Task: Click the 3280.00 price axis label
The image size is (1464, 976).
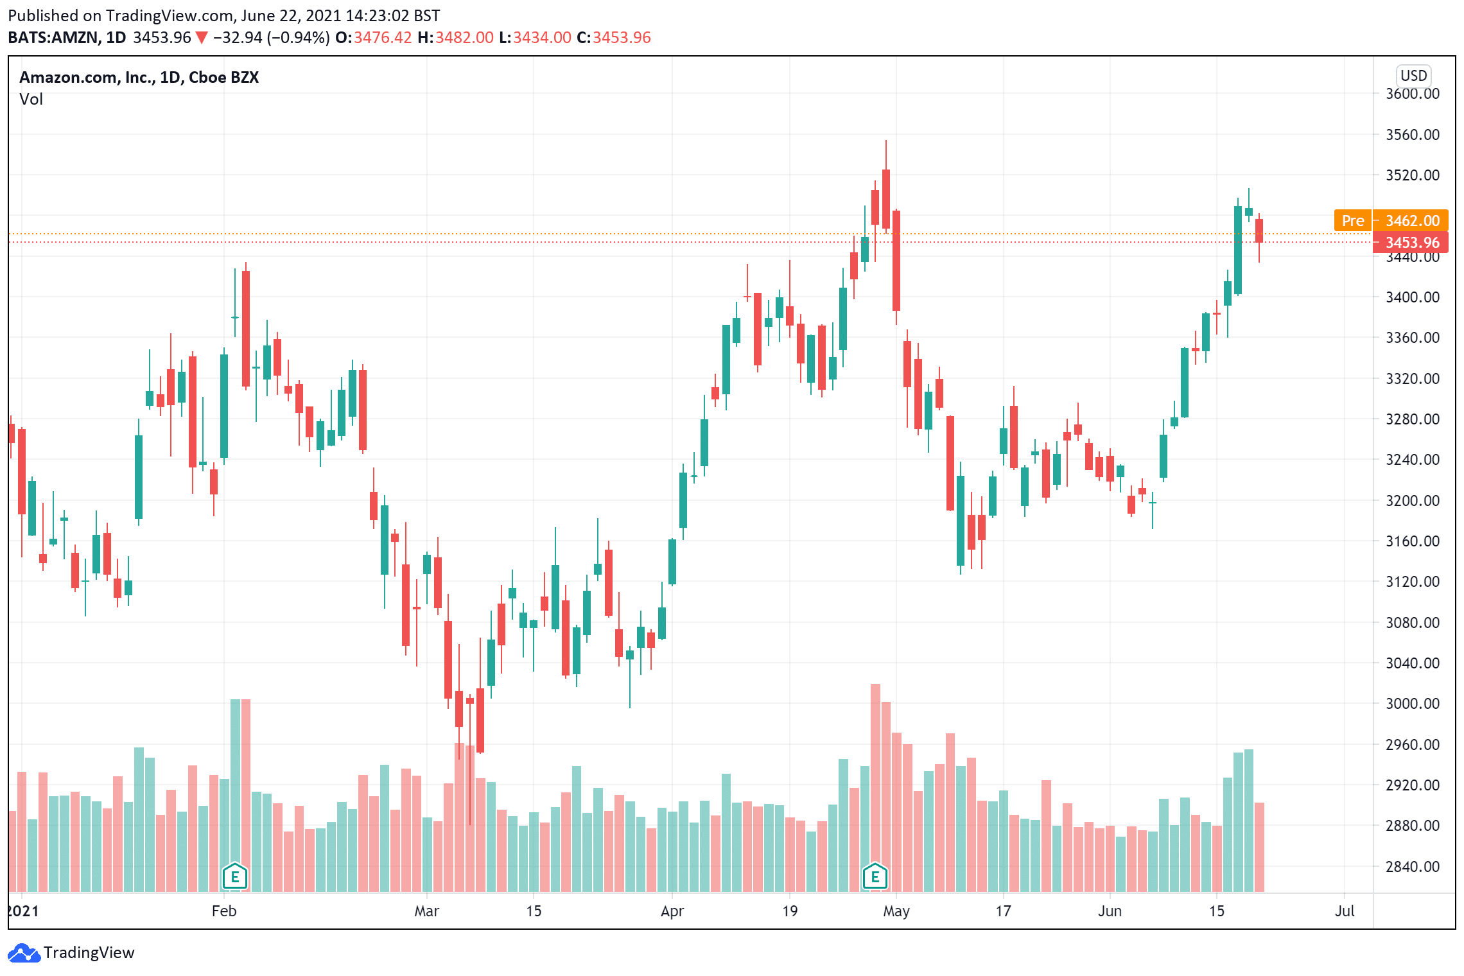Action: 1413,419
